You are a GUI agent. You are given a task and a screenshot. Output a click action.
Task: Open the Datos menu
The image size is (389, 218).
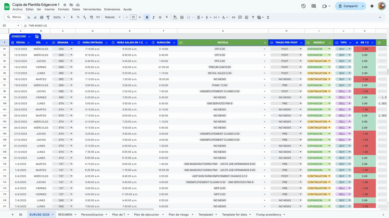click(76, 9)
